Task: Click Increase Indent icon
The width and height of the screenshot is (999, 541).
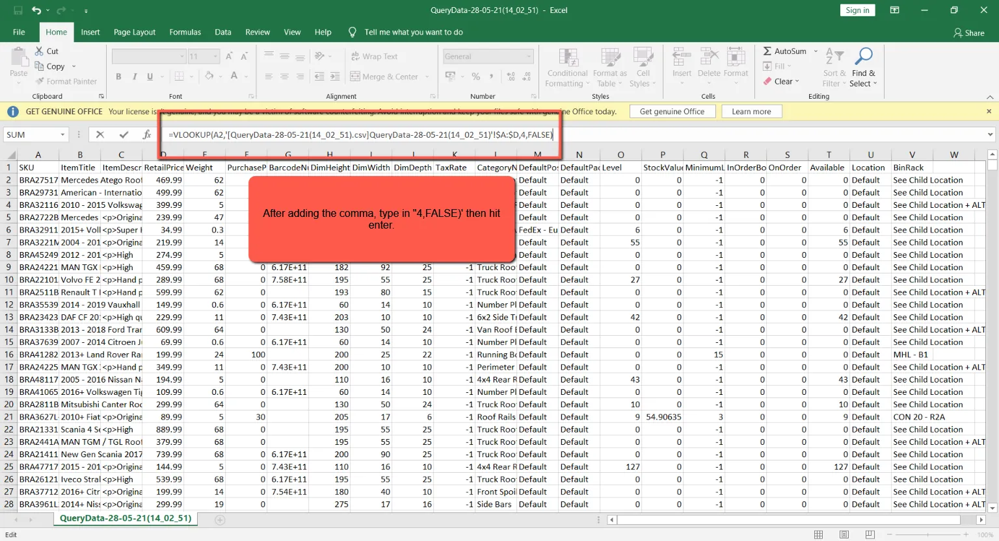Action: coord(334,77)
